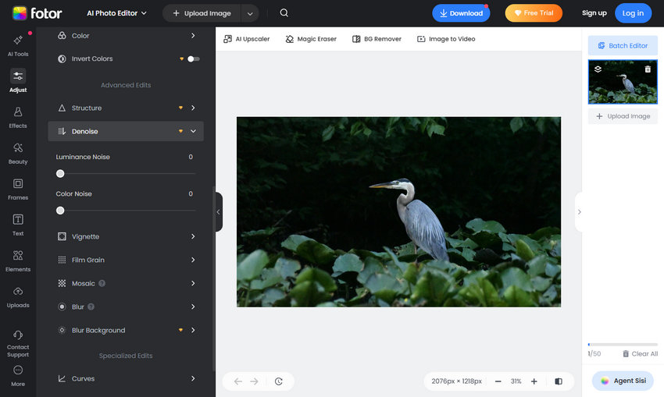
Task: Zoom in with the plus icon
Action: pyautogui.click(x=534, y=381)
